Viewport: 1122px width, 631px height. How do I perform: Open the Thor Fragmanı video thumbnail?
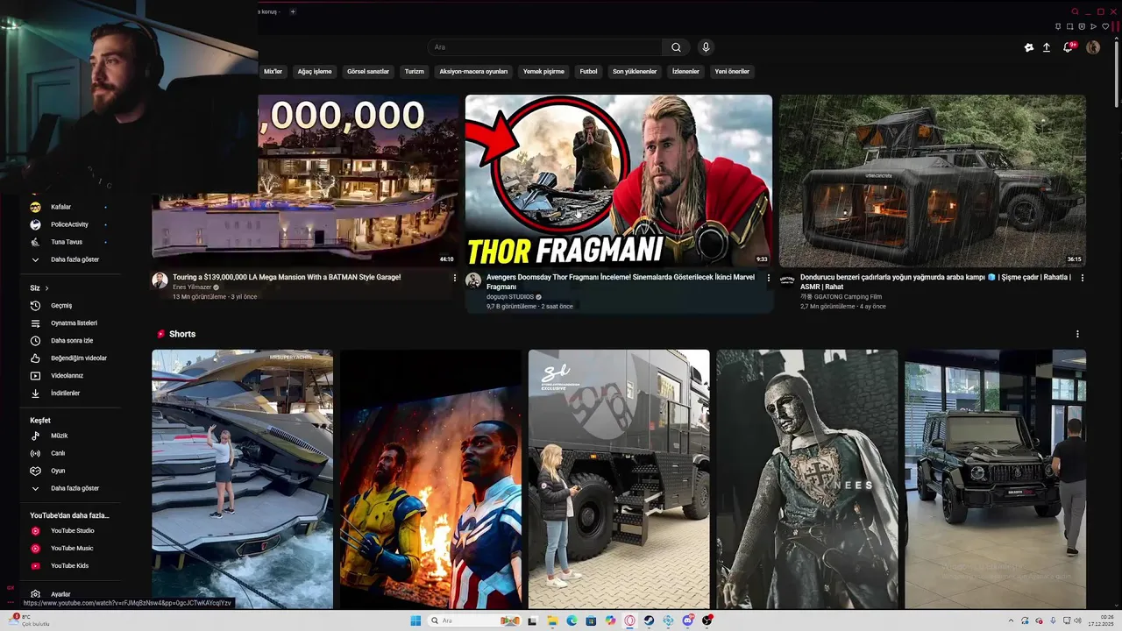(619, 181)
